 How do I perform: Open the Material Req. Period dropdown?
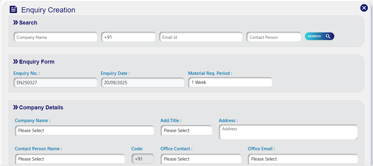click(230, 82)
